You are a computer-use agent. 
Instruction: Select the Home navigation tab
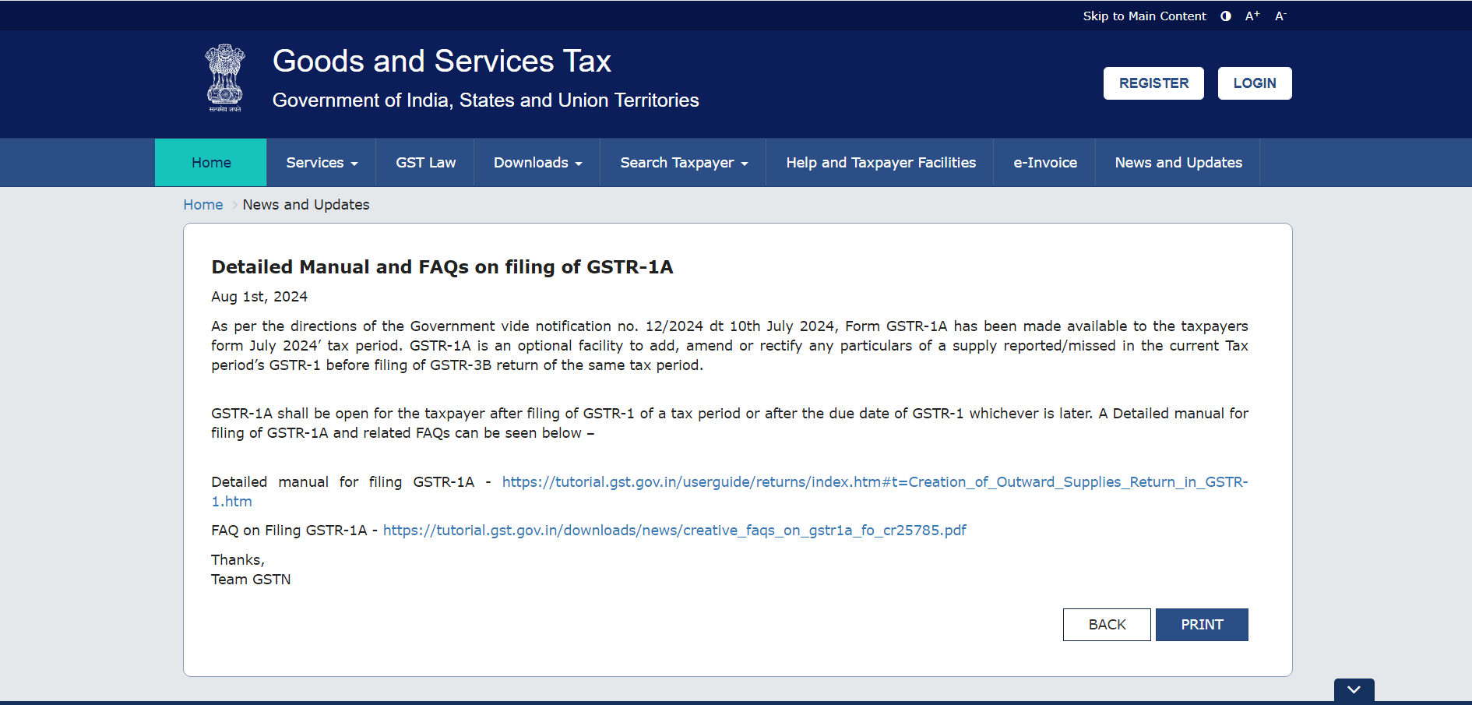(210, 162)
